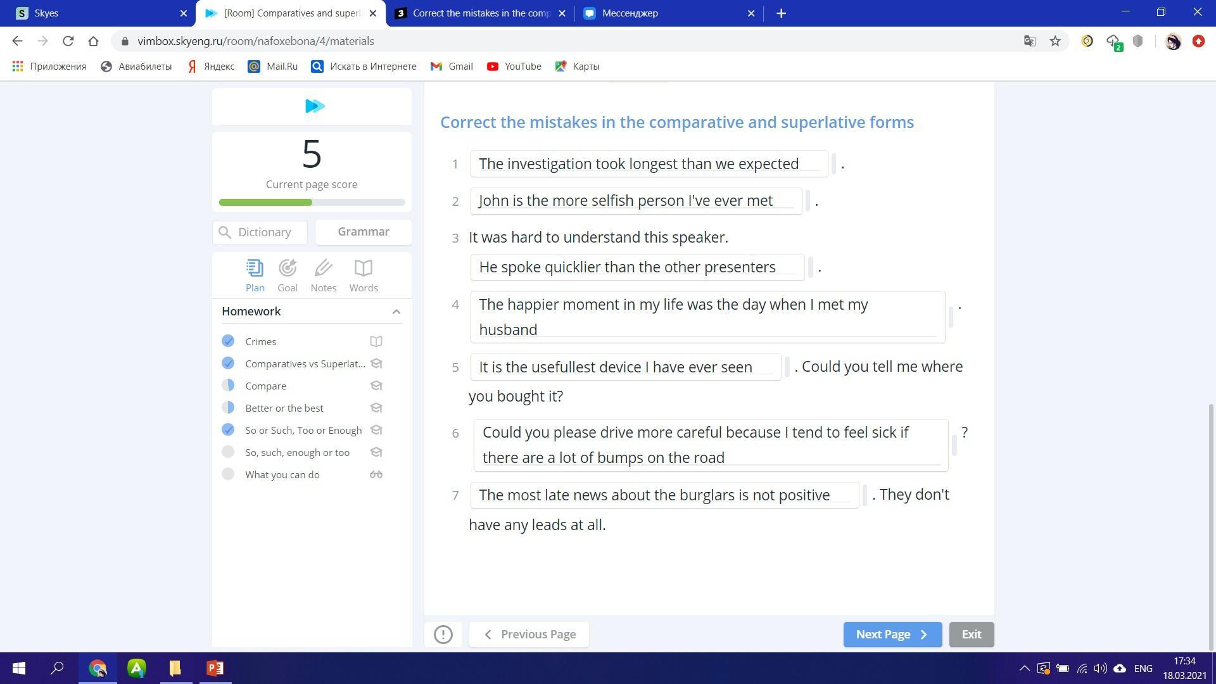Toggle the Better or the best status circle
This screenshot has width=1216, height=684.
coord(228,408)
